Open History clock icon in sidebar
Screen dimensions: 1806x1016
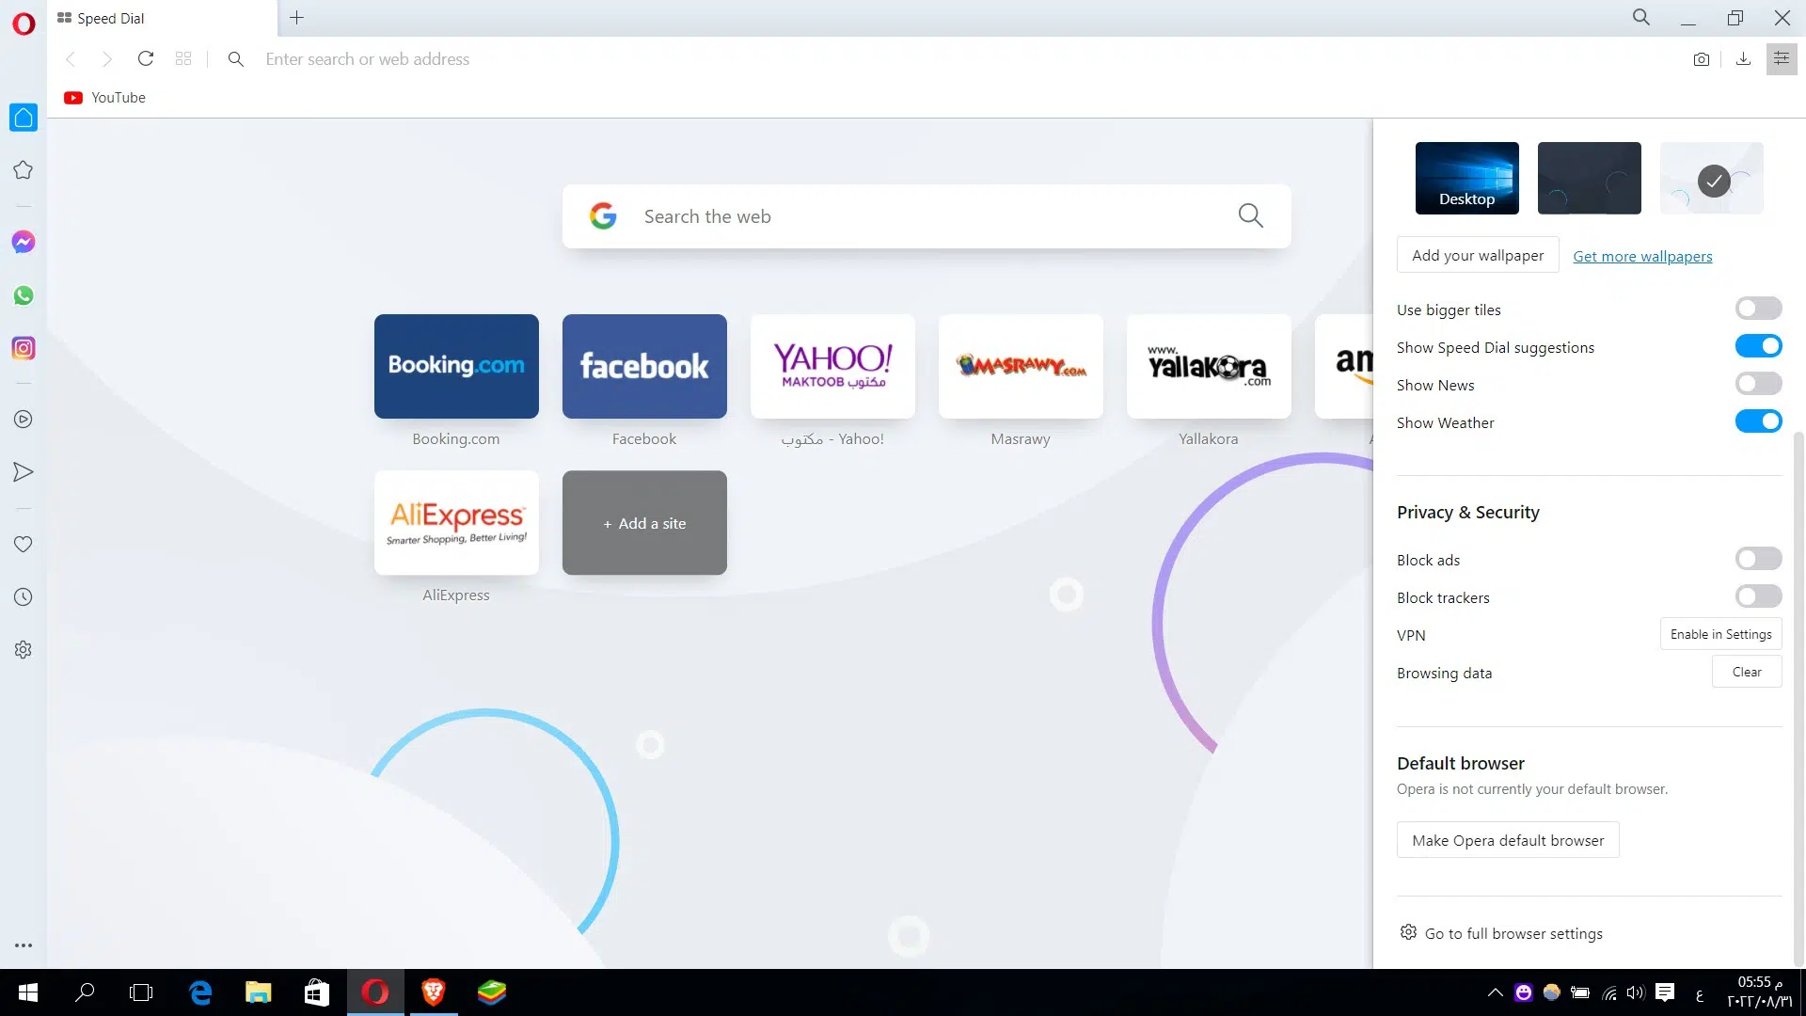coord(24,597)
